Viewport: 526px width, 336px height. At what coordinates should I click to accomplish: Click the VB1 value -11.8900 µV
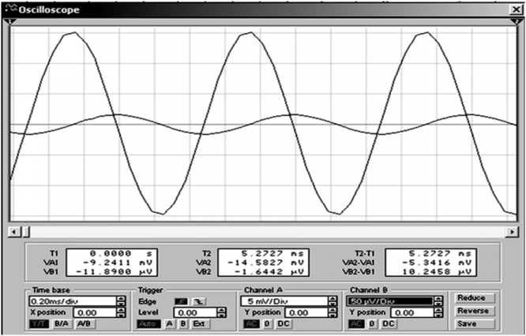115,271
